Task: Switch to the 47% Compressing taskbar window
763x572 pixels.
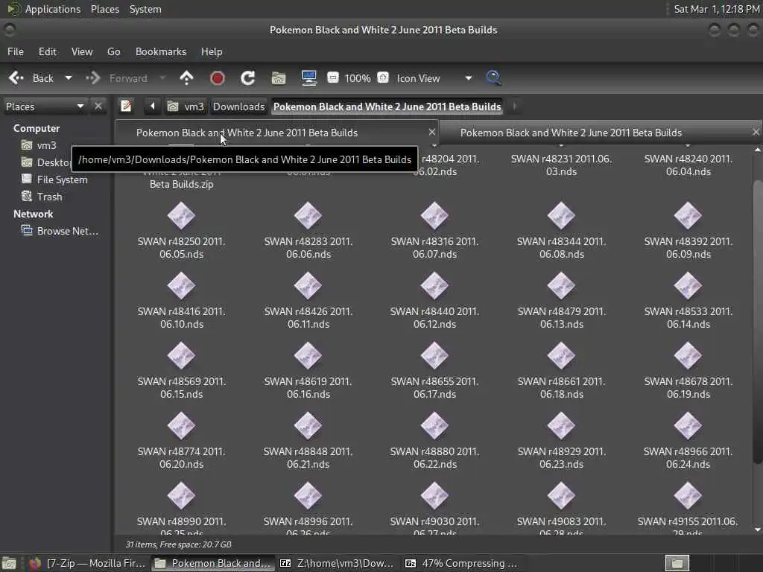Action: (462, 563)
